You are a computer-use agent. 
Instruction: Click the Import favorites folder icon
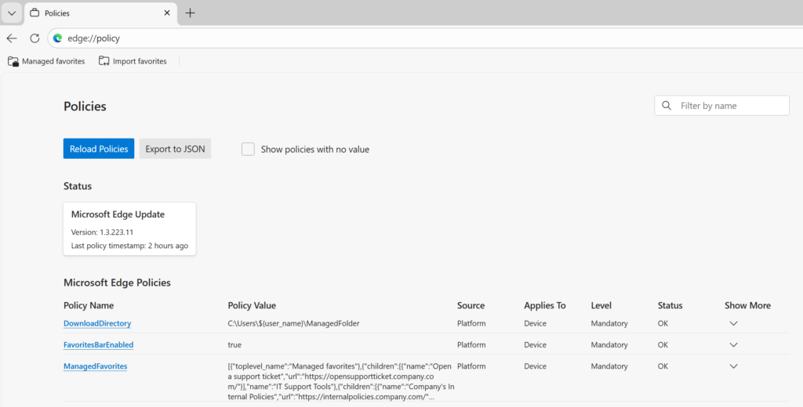(x=104, y=61)
